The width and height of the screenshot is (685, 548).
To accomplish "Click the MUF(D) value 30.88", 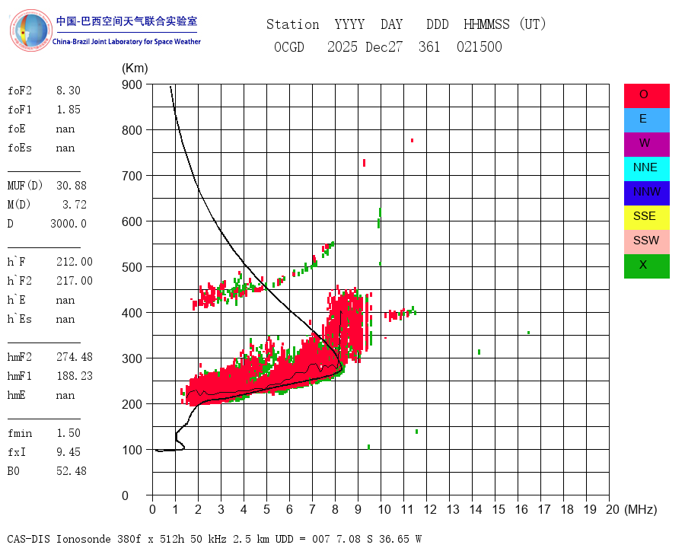I will pos(72,186).
